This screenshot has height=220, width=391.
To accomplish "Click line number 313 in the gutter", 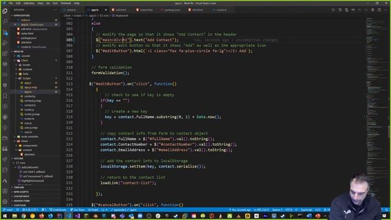I will [69, 84].
